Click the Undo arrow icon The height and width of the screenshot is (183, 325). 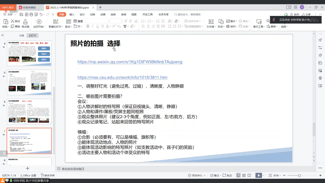tap(41, 15)
